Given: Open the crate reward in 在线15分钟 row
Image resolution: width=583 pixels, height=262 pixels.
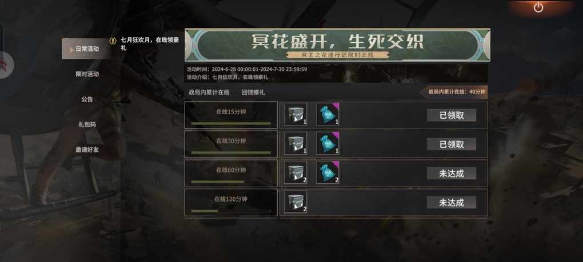Looking at the screenshot, I should coord(296,114).
